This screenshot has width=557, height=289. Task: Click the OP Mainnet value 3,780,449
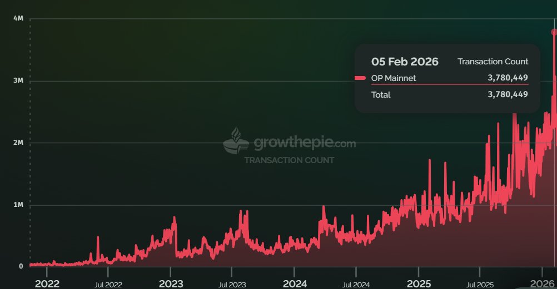tap(508, 78)
